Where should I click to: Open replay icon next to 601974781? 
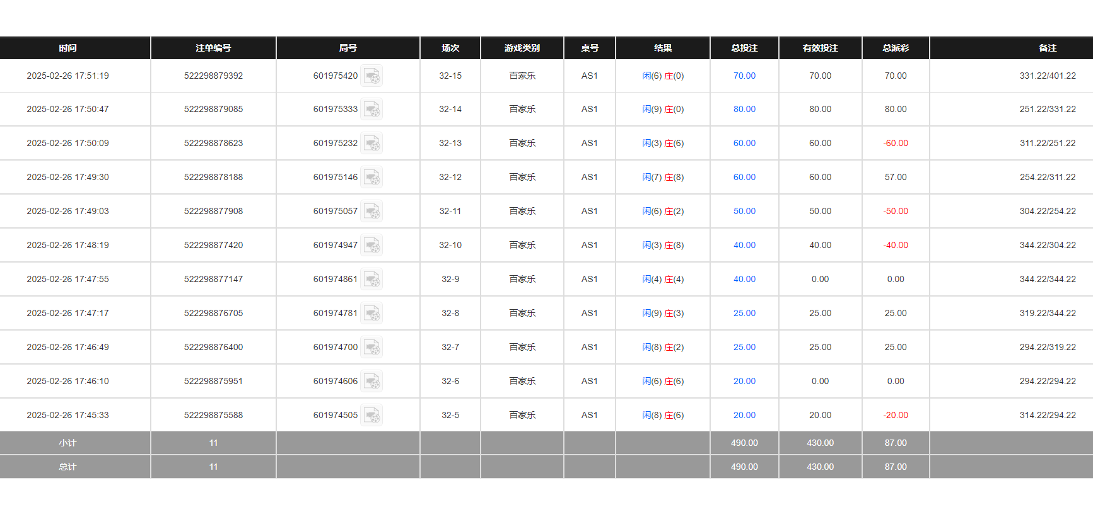tap(371, 314)
